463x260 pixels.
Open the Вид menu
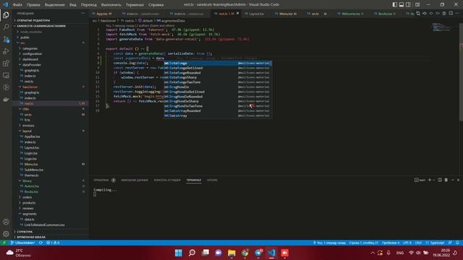pyautogui.click(x=72, y=5)
